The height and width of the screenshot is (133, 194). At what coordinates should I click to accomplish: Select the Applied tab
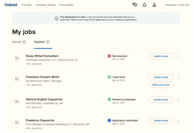click(x=42, y=42)
